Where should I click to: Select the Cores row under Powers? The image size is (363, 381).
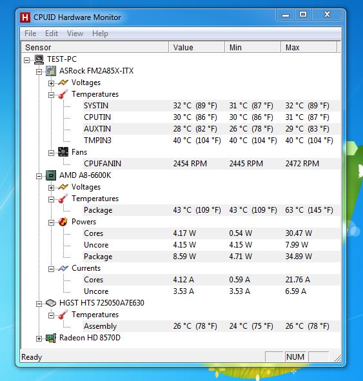click(x=211, y=233)
